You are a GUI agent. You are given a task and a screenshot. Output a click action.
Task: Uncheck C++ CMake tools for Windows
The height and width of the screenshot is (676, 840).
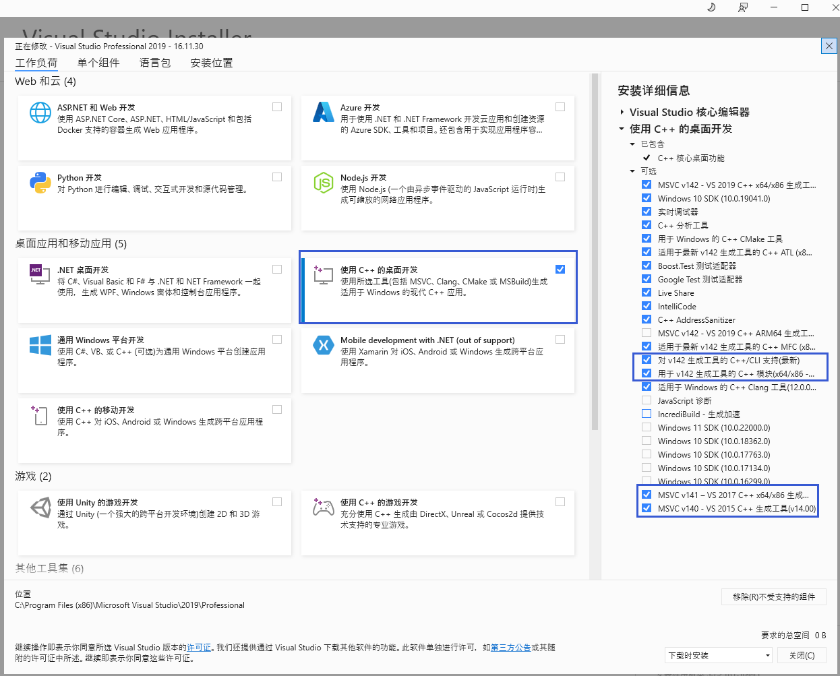[x=647, y=239]
